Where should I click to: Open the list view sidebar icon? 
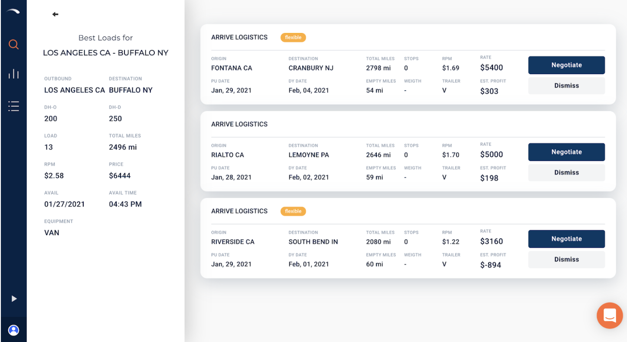[x=13, y=106]
